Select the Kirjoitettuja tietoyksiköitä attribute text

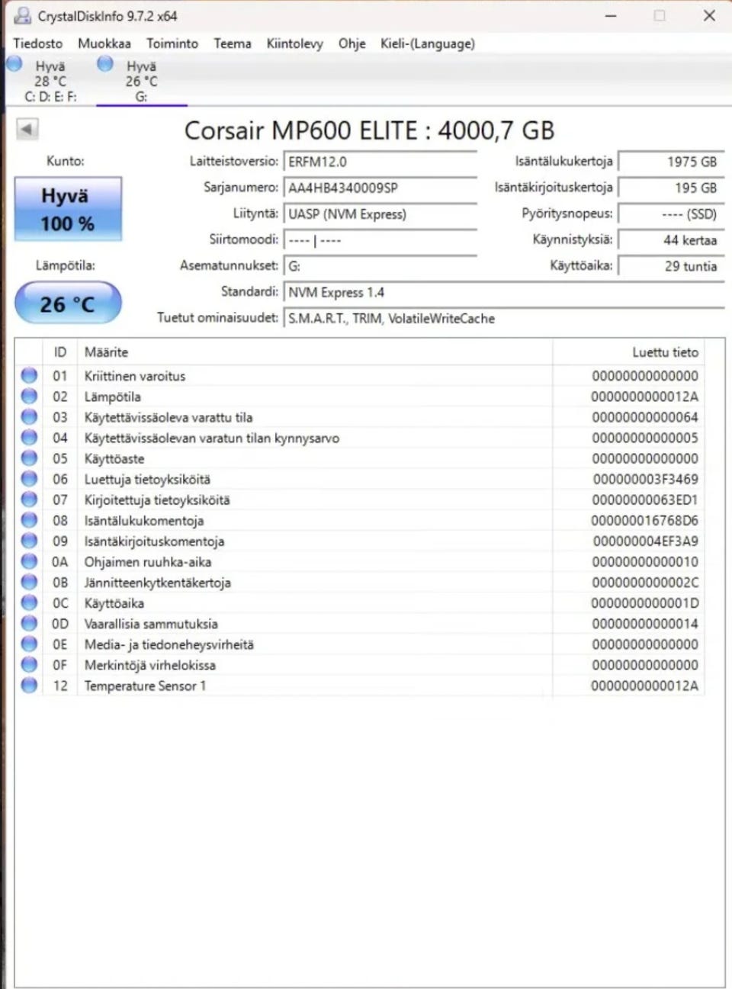(x=157, y=499)
